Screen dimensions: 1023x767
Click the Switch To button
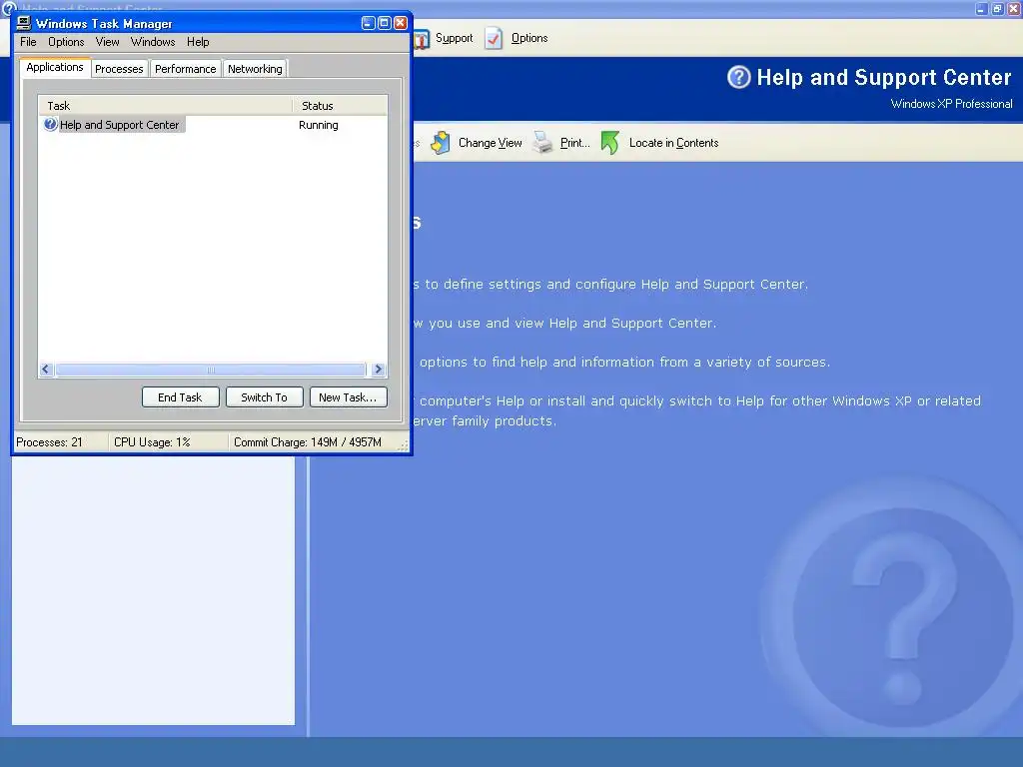[x=264, y=397]
